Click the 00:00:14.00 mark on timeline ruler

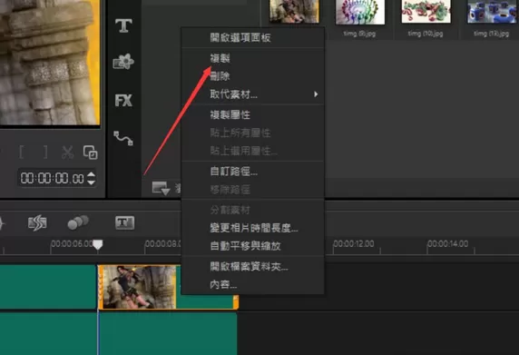click(447, 244)
